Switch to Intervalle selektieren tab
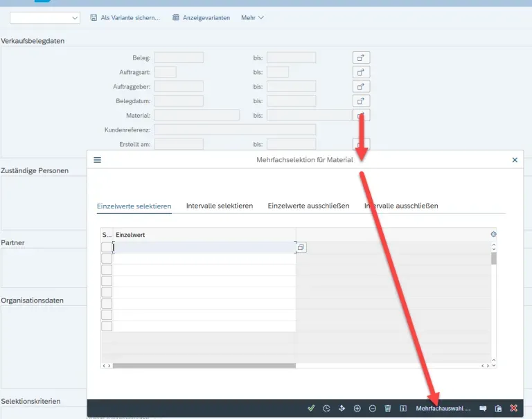532x419 pixels. (x=220, y=206)
